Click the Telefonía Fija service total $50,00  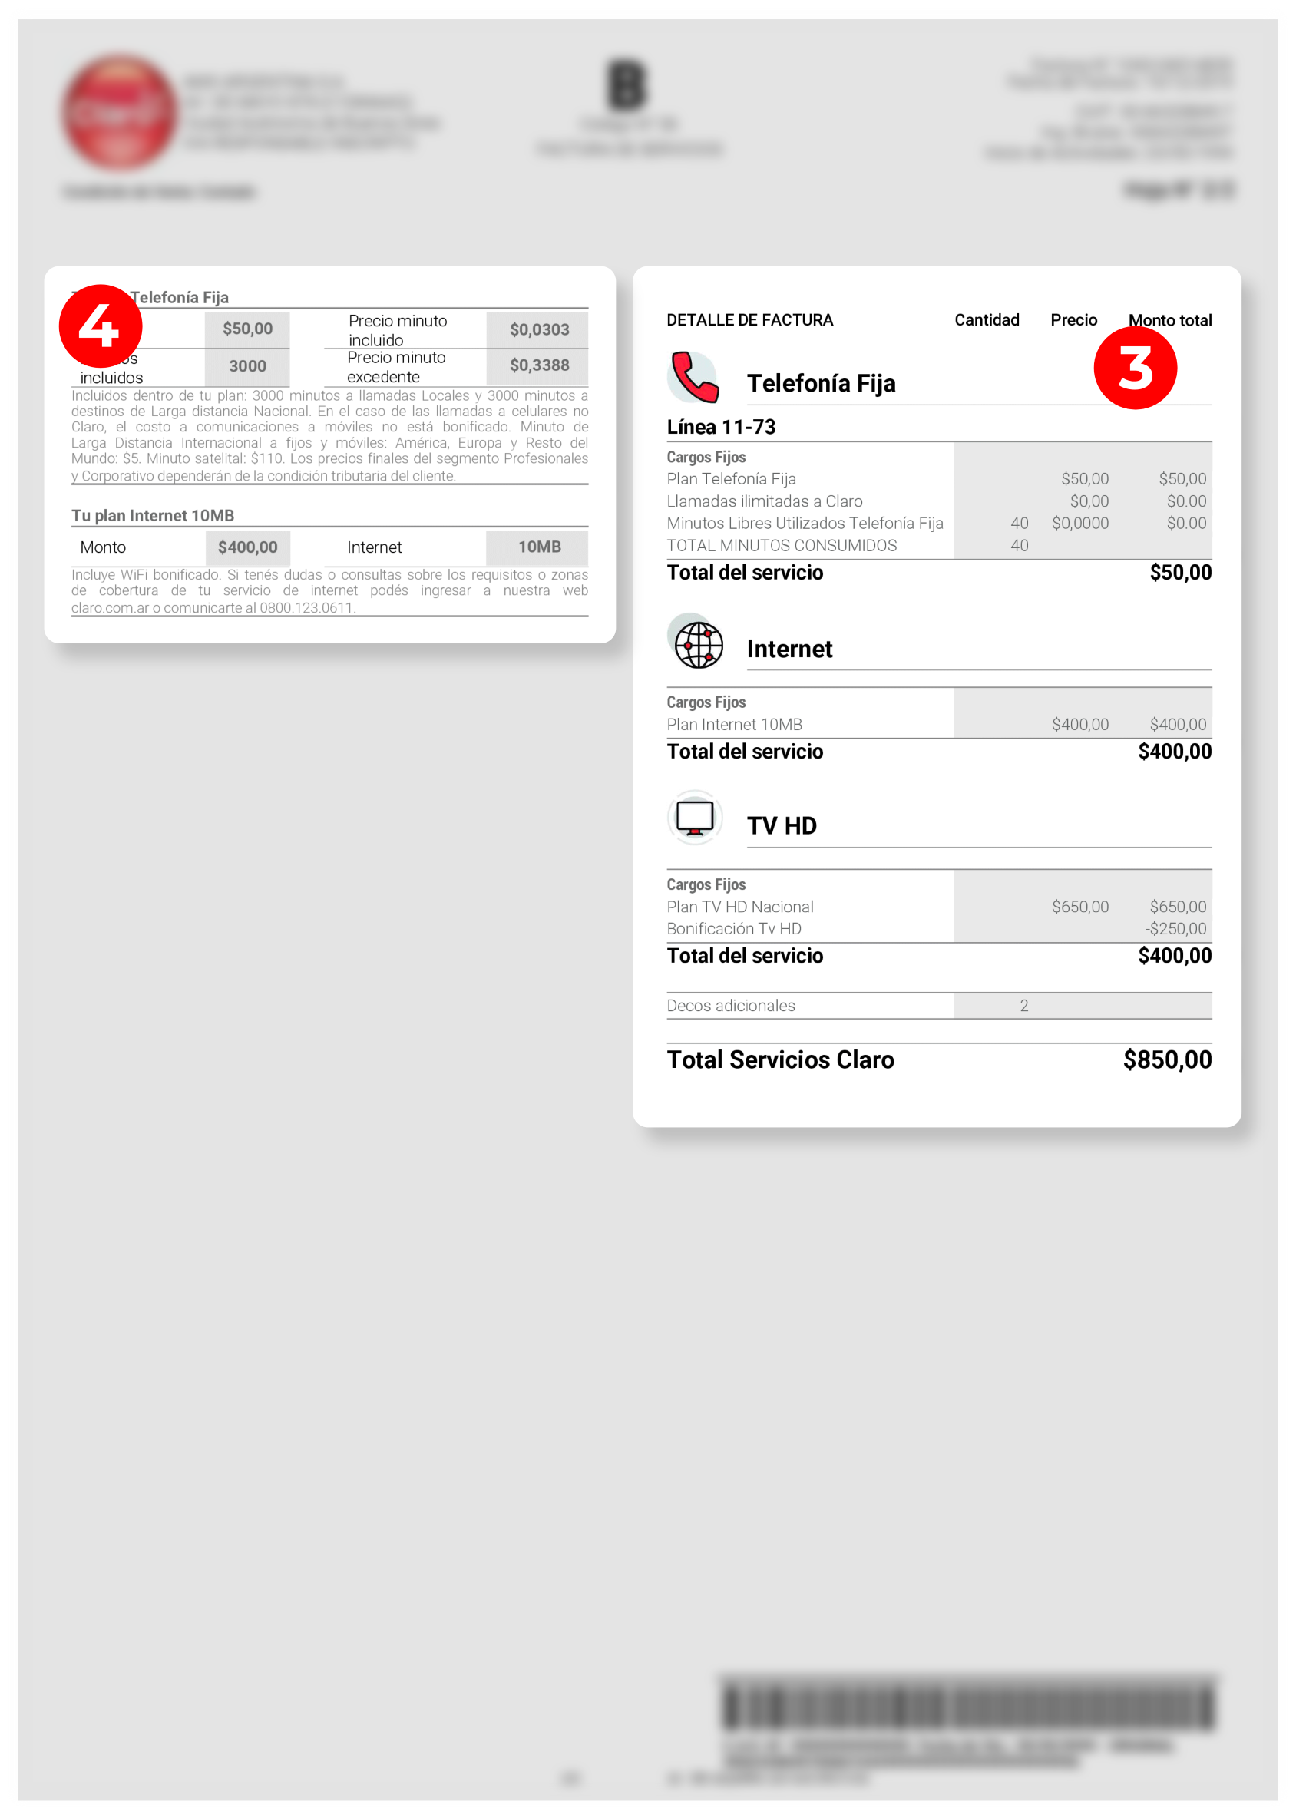[1180, 573]
